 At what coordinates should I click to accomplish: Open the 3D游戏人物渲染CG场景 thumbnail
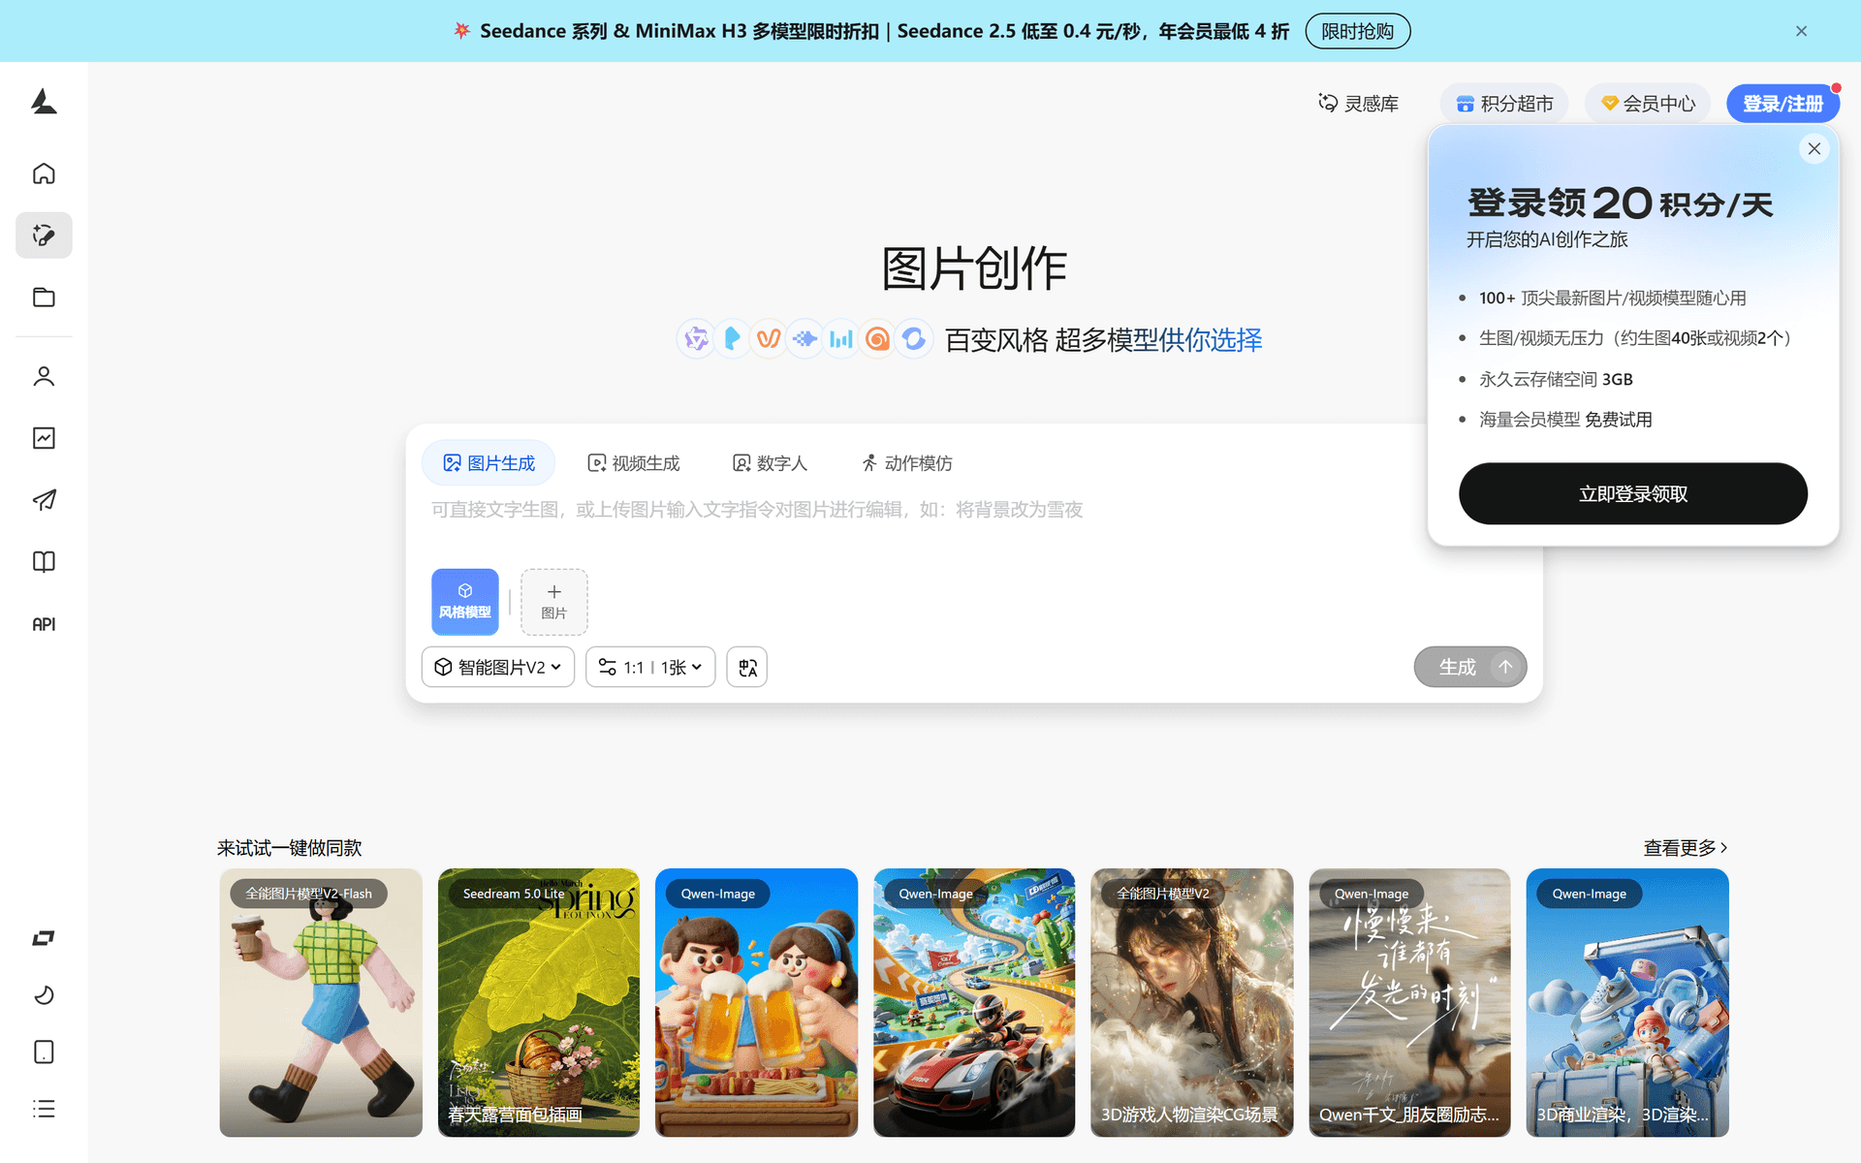tap(1192, 1002)
